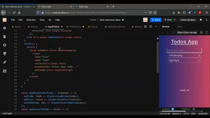Open the Help menu
210x118 pixels.
point(58,20)
